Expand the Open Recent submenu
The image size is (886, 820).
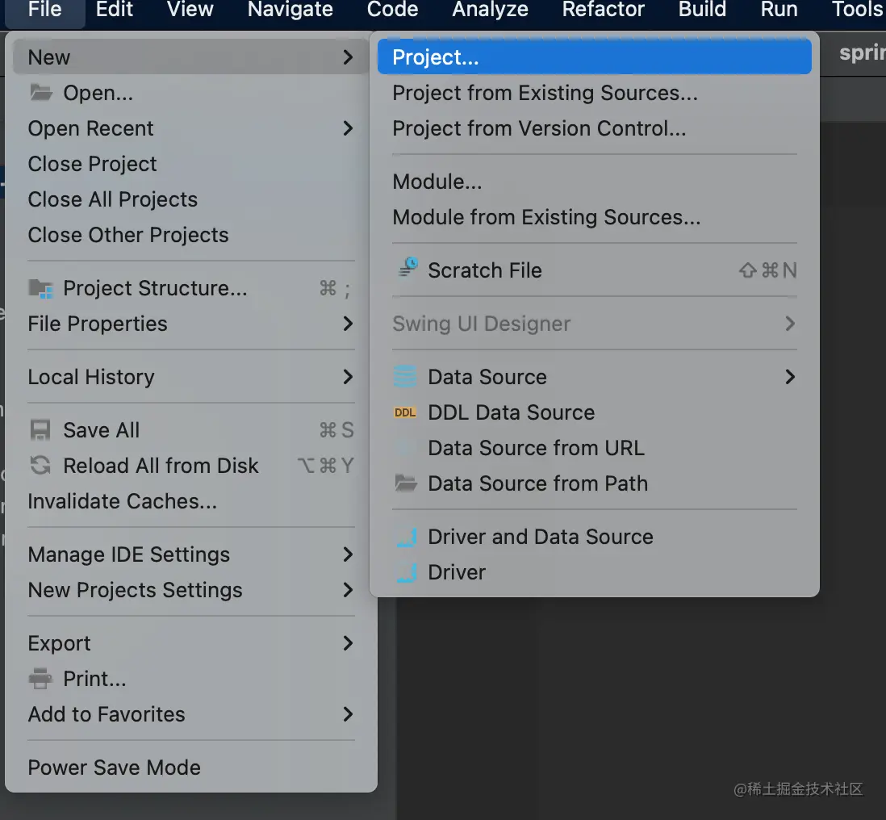348,128
